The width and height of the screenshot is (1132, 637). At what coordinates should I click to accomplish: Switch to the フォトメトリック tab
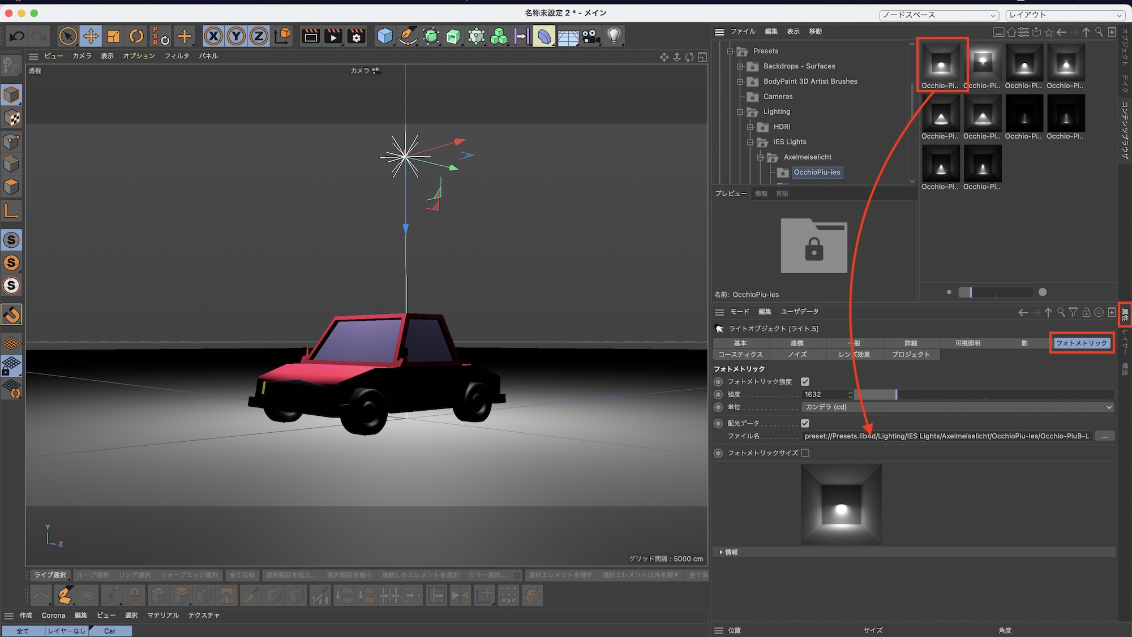1081,343
